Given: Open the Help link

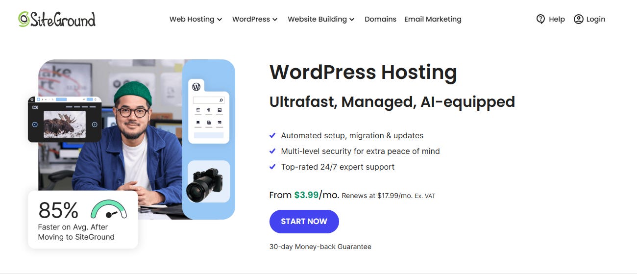Looking at the screenshot, I should tap(551, 19).
